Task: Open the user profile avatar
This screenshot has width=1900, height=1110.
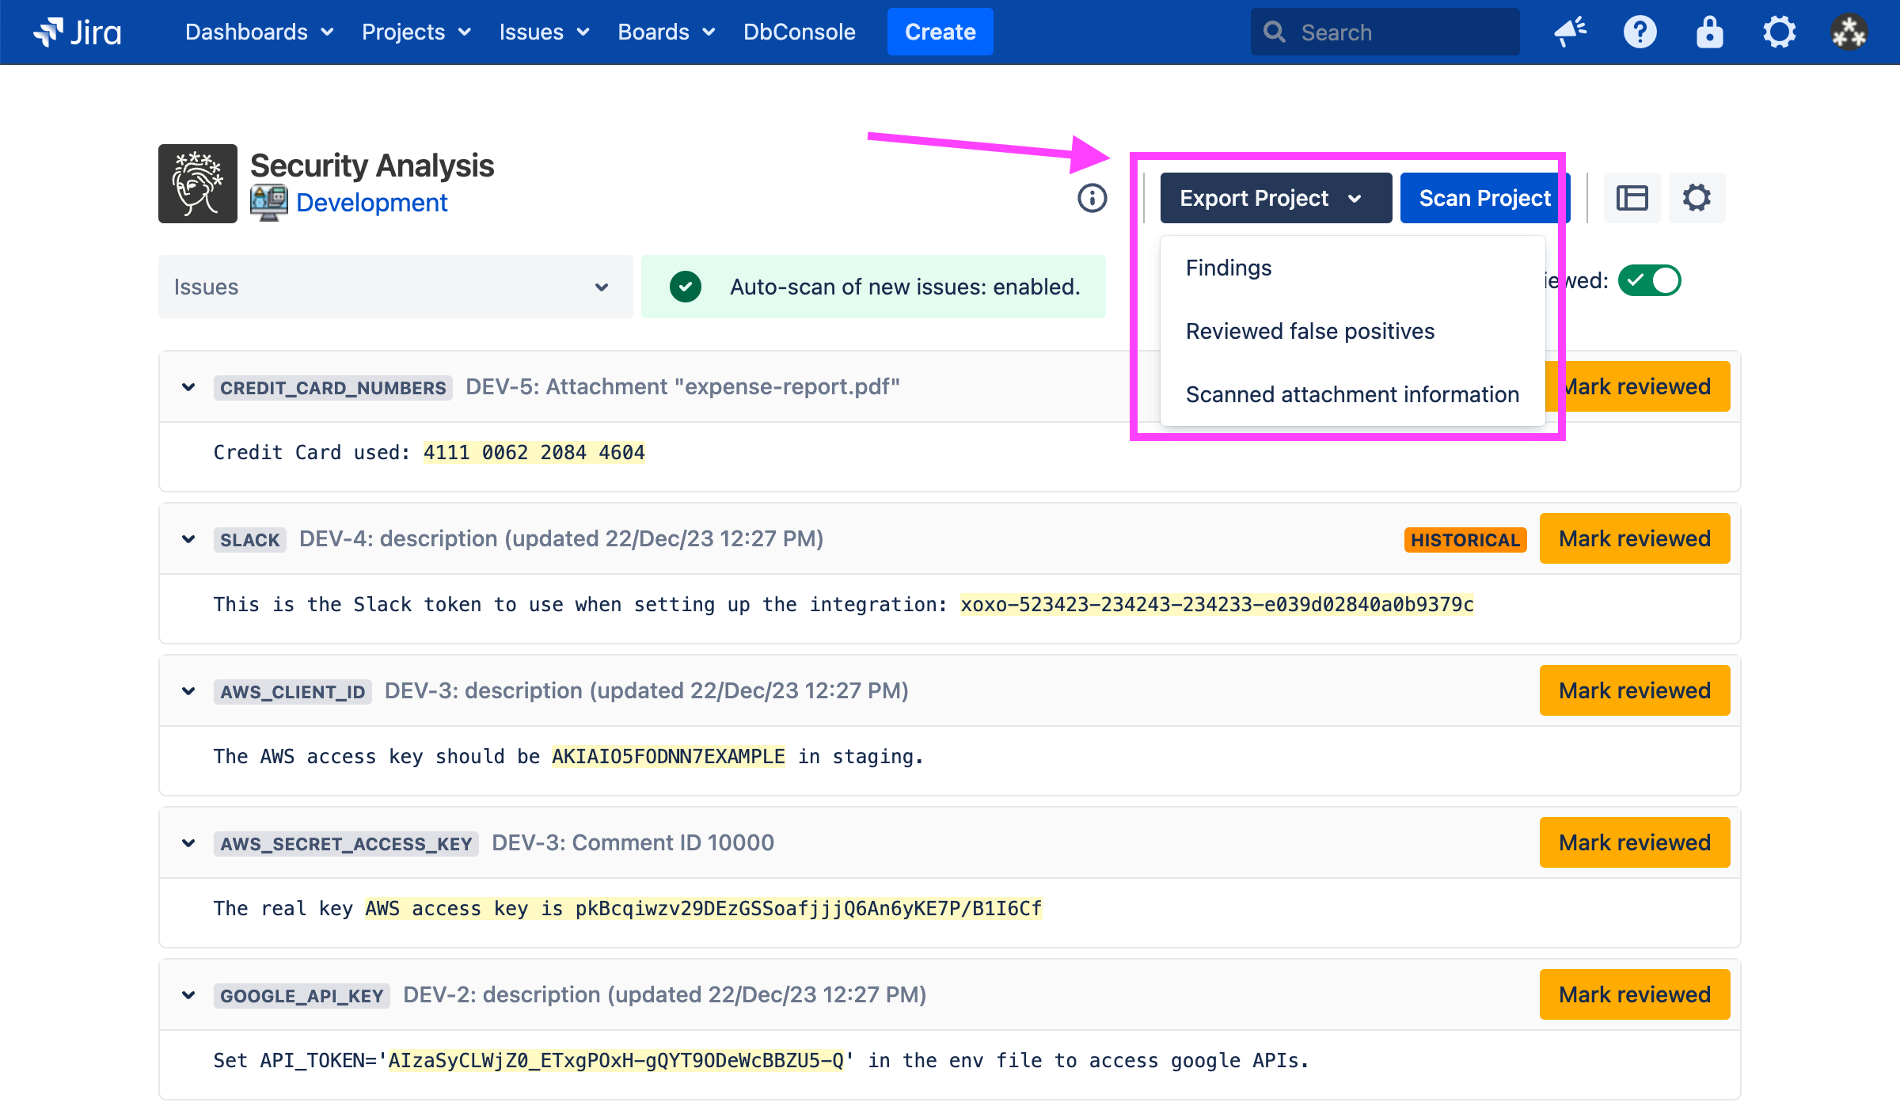Action: 1849,32
